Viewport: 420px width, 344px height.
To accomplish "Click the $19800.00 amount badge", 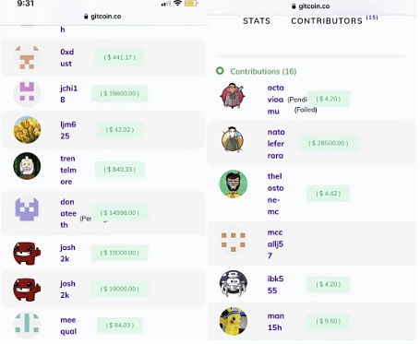I will (119, 93).
